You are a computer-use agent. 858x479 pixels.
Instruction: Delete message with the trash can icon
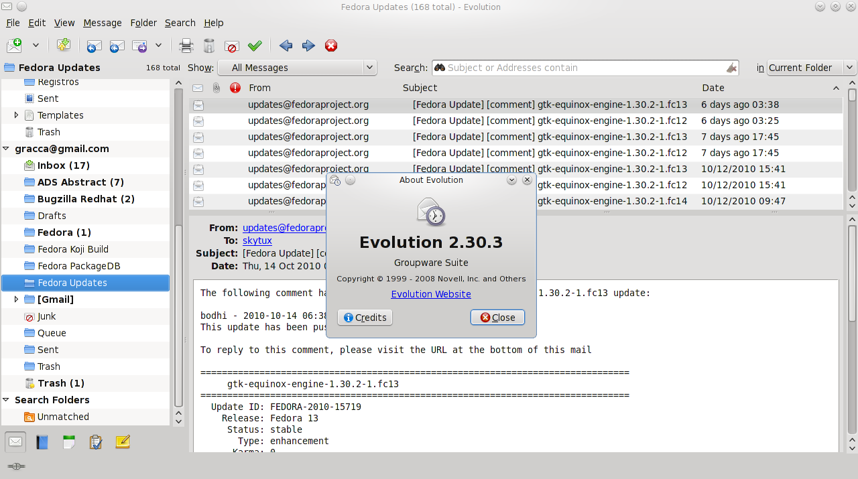209,46
